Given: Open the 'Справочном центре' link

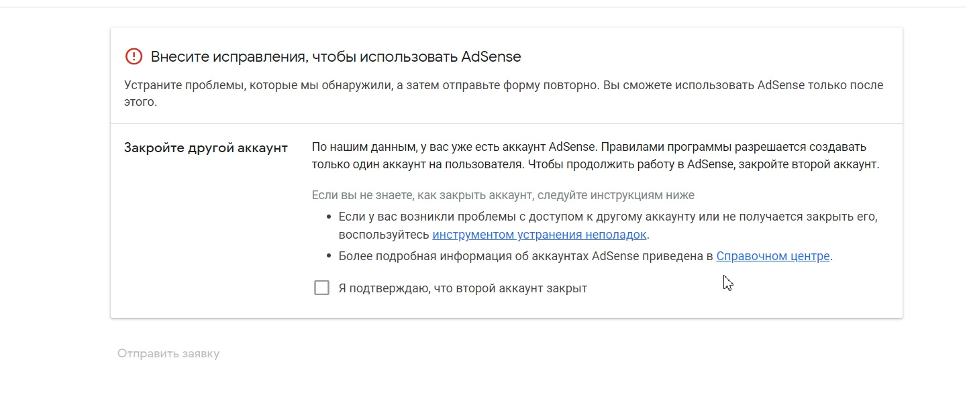Looking at the screenshot, I should pos(773,256).
